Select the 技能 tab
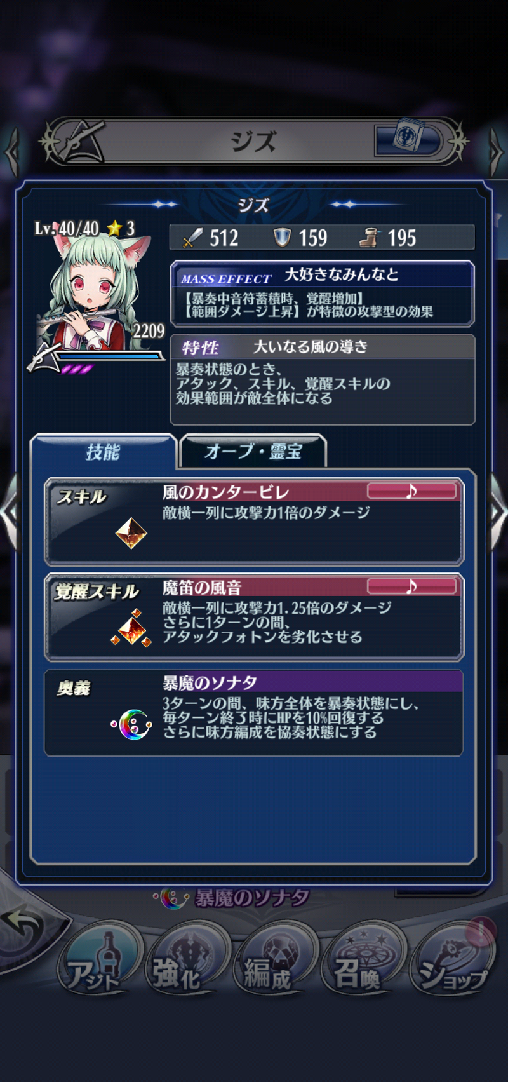The height and width of the screenshot is (1082, 508). point(103,451)
